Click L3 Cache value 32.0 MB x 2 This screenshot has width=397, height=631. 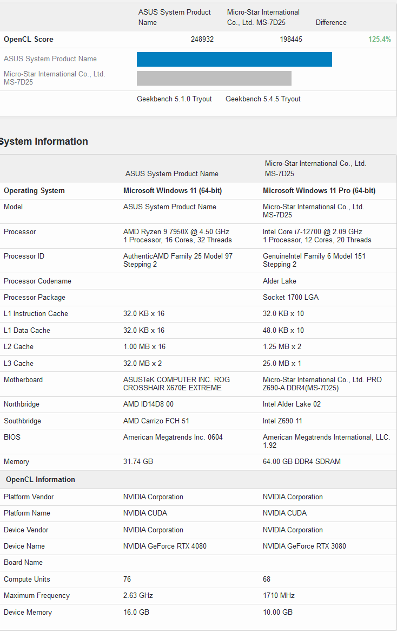pyautogui.click(x=142, y=363)
